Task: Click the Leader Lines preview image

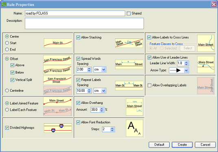Action: (206, 65)
